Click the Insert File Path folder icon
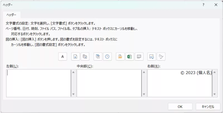Image resolution: width=223 pixels, height=113 pixels. click(120, 56)
